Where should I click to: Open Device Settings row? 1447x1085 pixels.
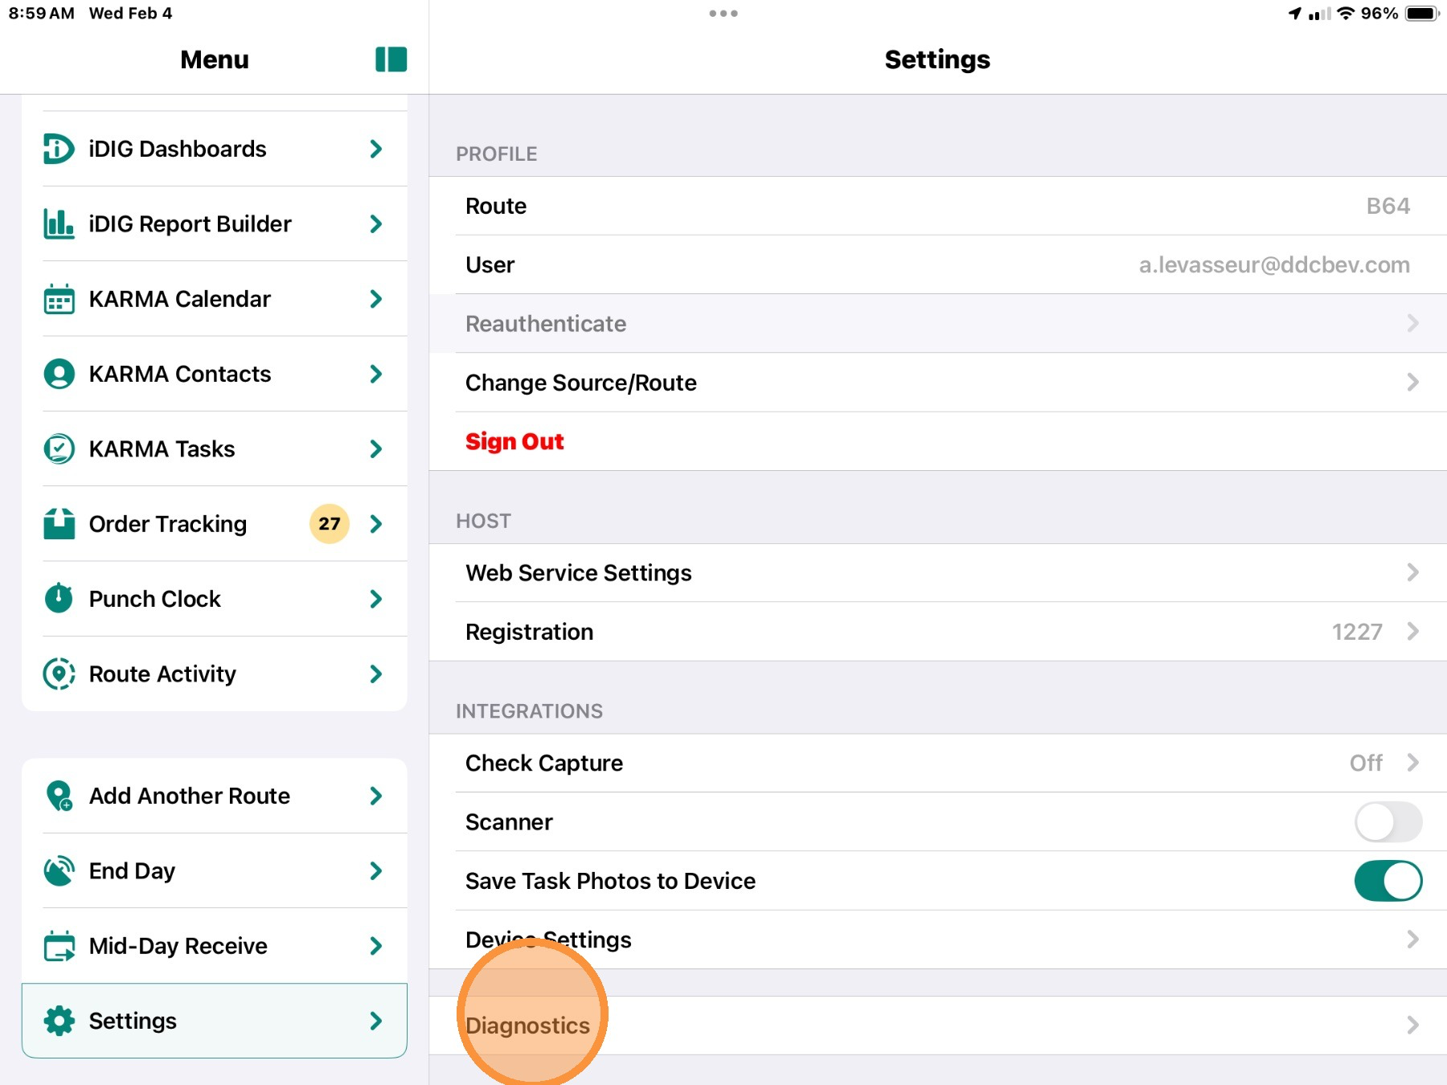click(x=938, y=940)
